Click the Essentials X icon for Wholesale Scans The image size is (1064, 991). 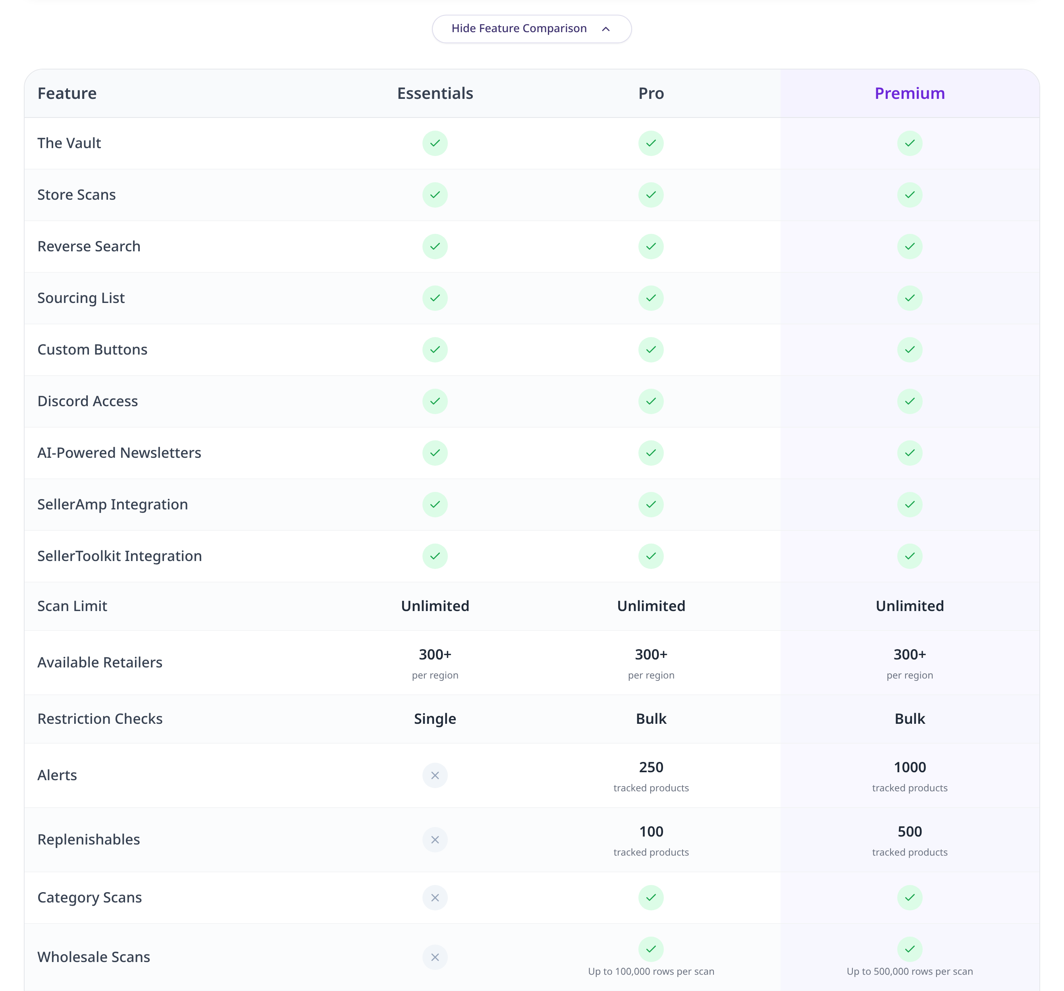pos(435,957)
